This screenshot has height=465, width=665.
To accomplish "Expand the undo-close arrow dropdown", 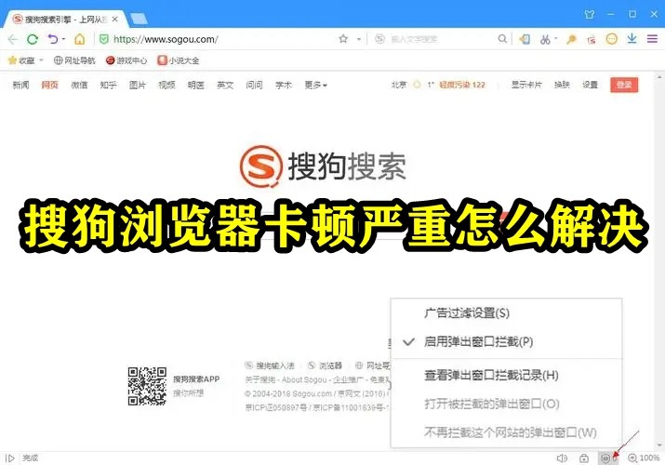I will [x=63, y=39].
